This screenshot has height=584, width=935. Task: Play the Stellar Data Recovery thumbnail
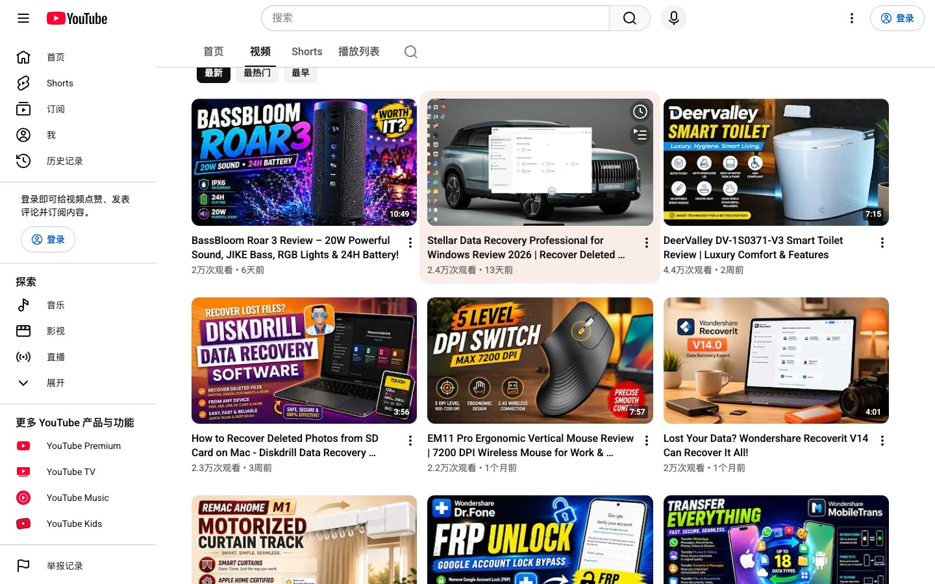(x=540, y=162)
